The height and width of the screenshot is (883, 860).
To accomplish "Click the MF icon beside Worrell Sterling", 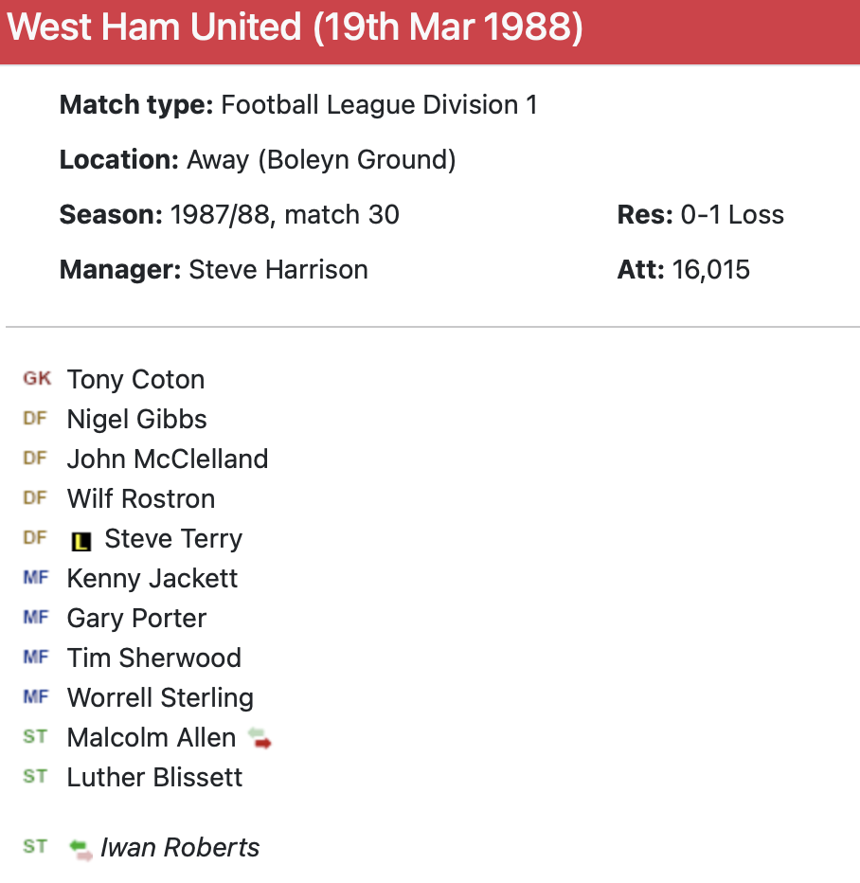I will [35, 697].
